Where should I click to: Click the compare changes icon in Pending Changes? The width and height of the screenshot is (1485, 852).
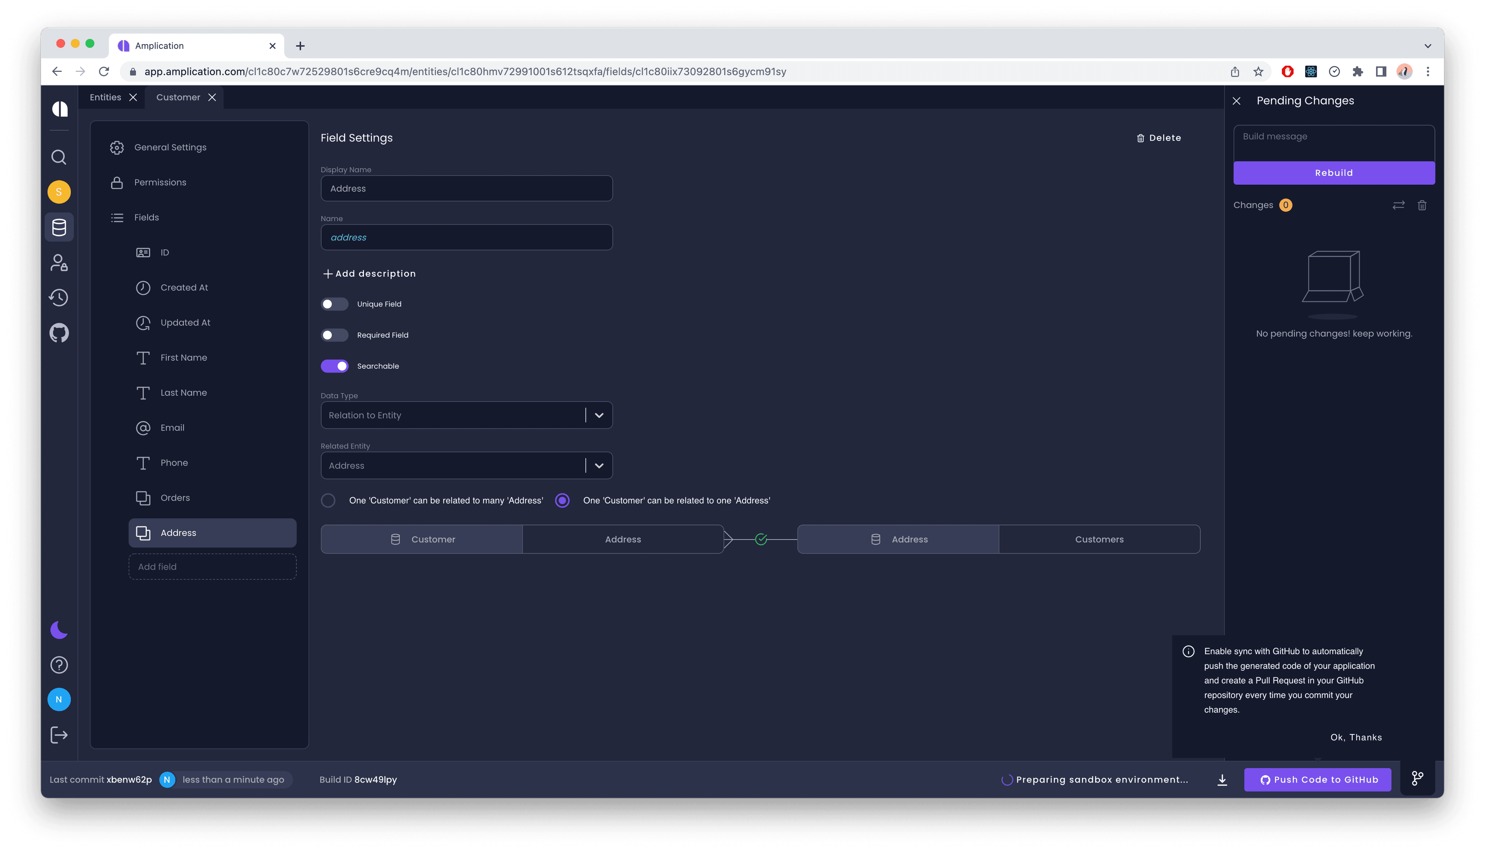coord(1399,206)
